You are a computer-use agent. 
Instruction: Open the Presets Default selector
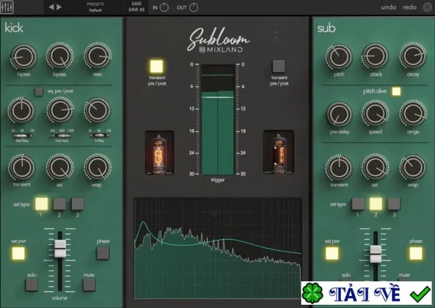(95, 7)
